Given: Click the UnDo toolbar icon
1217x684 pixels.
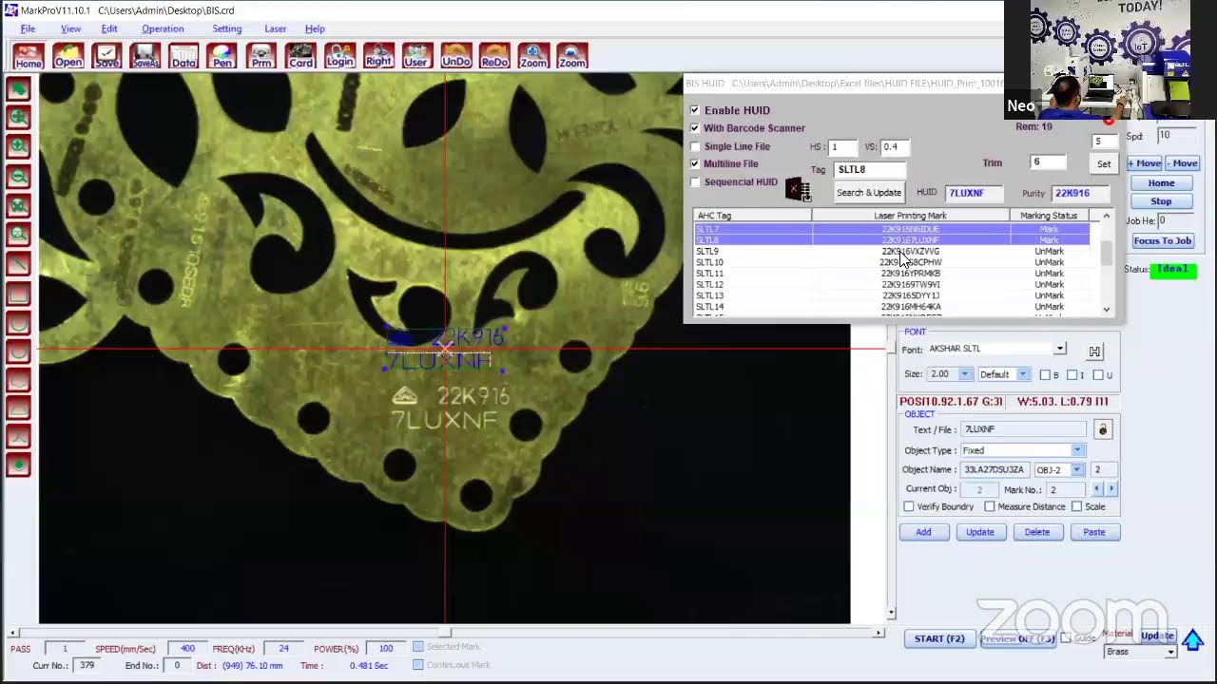Looking at the screenshot, I should pyautogui.click(x=455, y=56).
